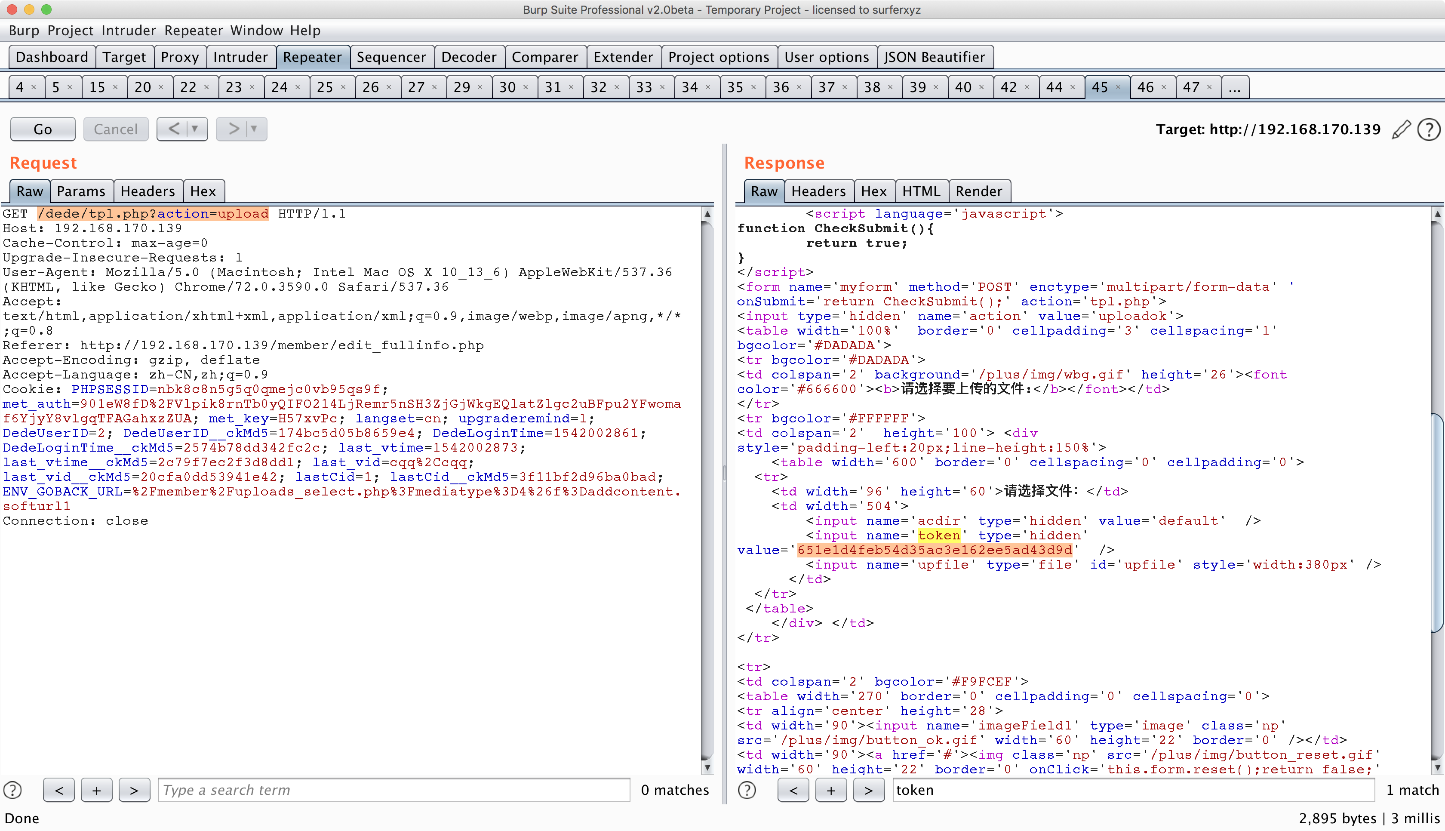
Task: Open the Intruder menu in the menu bar
Action: point(128,31)
